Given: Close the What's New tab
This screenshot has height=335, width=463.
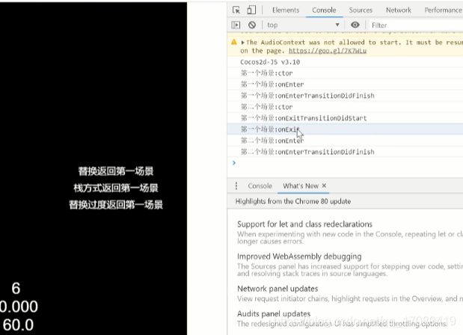Looking at the screenshot, I should 324,185.
